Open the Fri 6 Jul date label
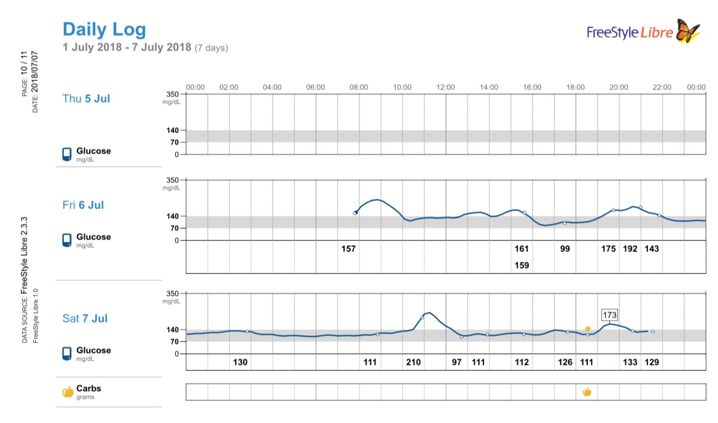Viewport: 718px width, 423px height. [x=83, y=205]
